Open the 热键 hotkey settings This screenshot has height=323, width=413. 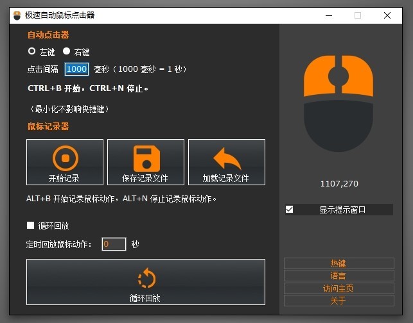tap(338, 263)
